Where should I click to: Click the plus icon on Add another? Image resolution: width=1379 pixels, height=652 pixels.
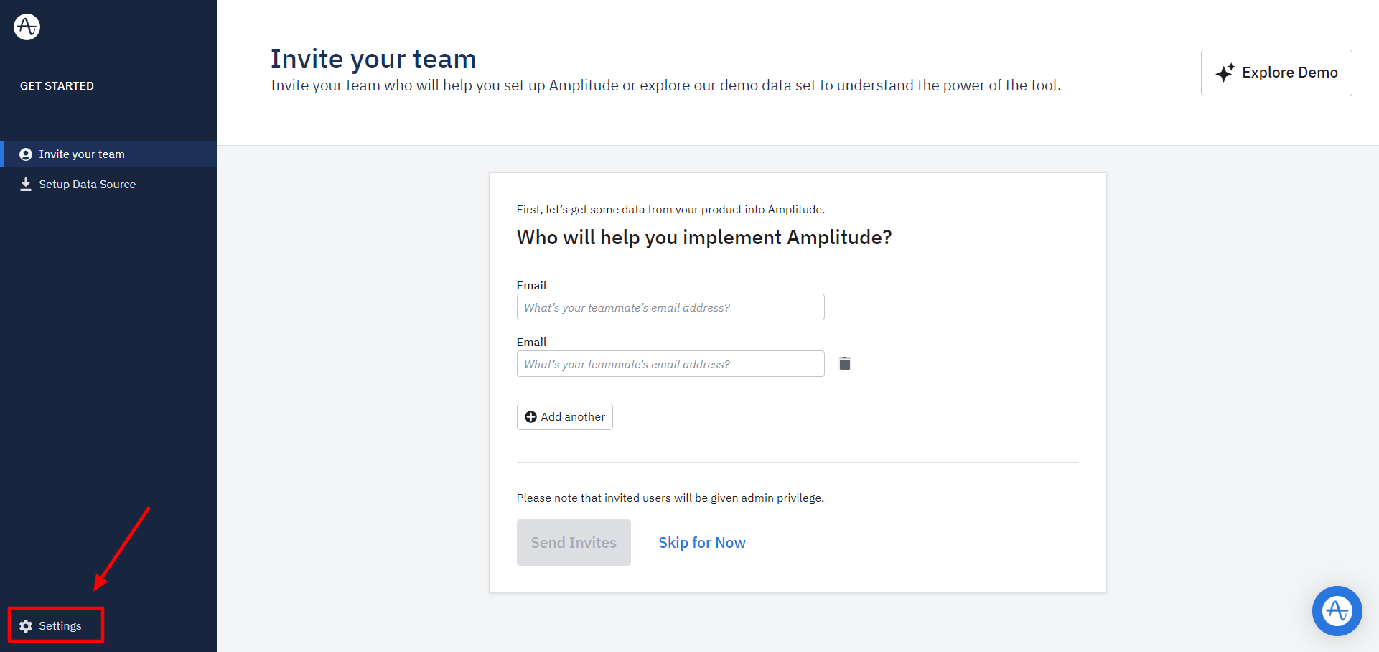pyautogui.click(x=530, y=417)
